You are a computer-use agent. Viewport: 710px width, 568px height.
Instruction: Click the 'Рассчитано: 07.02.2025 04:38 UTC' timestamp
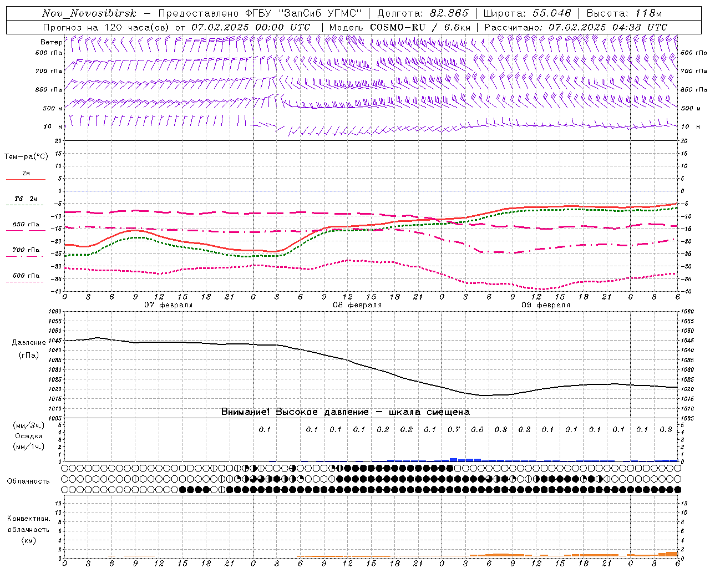pyautogui.click(x=576, y=27)
